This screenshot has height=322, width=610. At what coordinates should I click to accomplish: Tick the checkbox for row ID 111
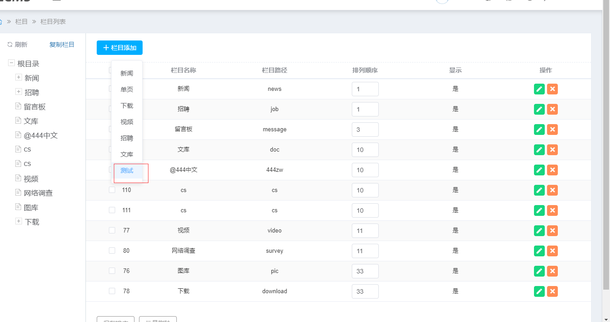pos(112,210)
